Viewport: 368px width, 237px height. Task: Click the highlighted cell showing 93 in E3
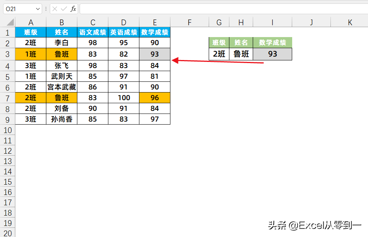click(x=154, y=54)
